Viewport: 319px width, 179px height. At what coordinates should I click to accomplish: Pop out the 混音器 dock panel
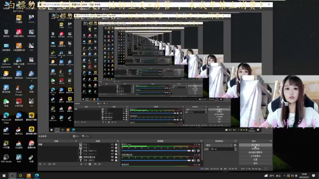(x=201, y=141)
